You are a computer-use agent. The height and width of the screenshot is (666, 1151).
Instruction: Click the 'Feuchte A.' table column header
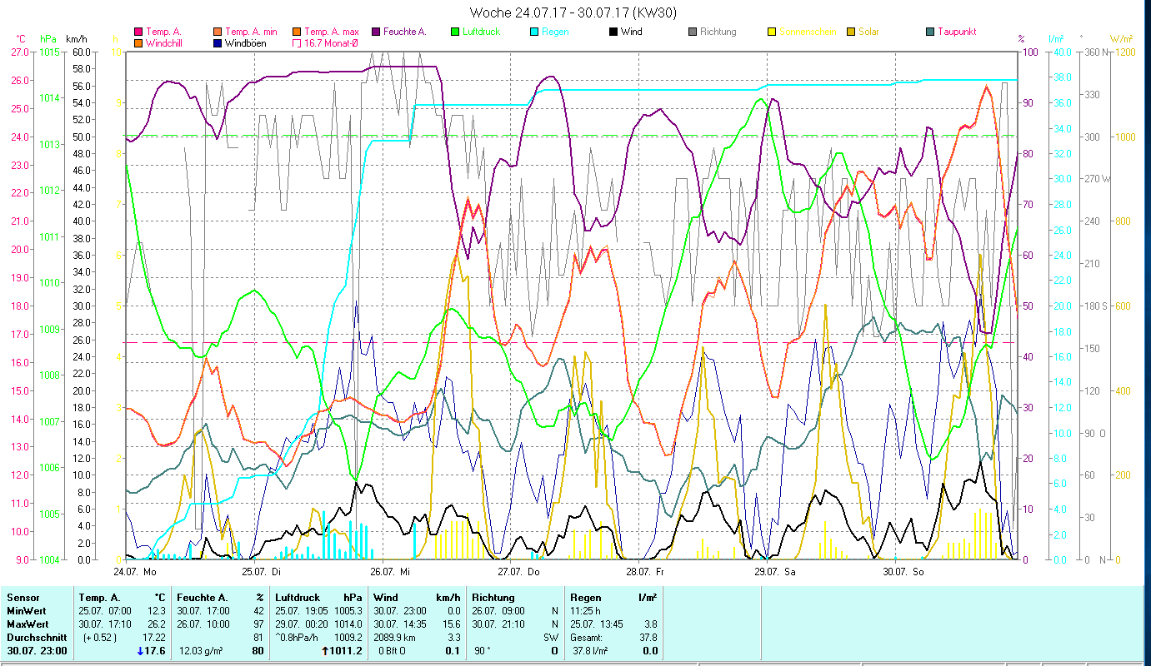[x=203, y=597]
